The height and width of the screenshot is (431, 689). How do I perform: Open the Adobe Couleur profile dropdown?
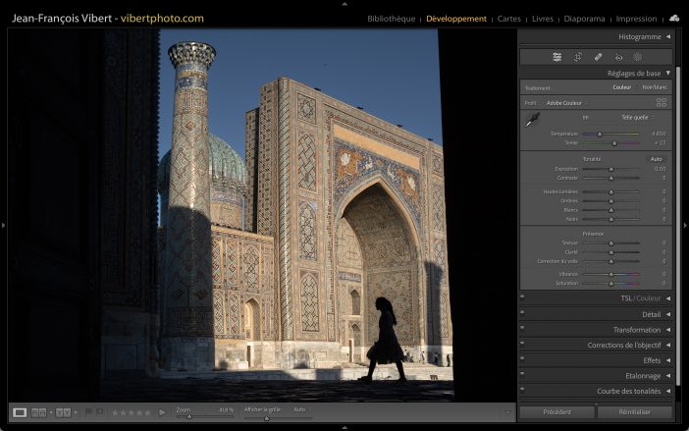[x=566, y=102]
